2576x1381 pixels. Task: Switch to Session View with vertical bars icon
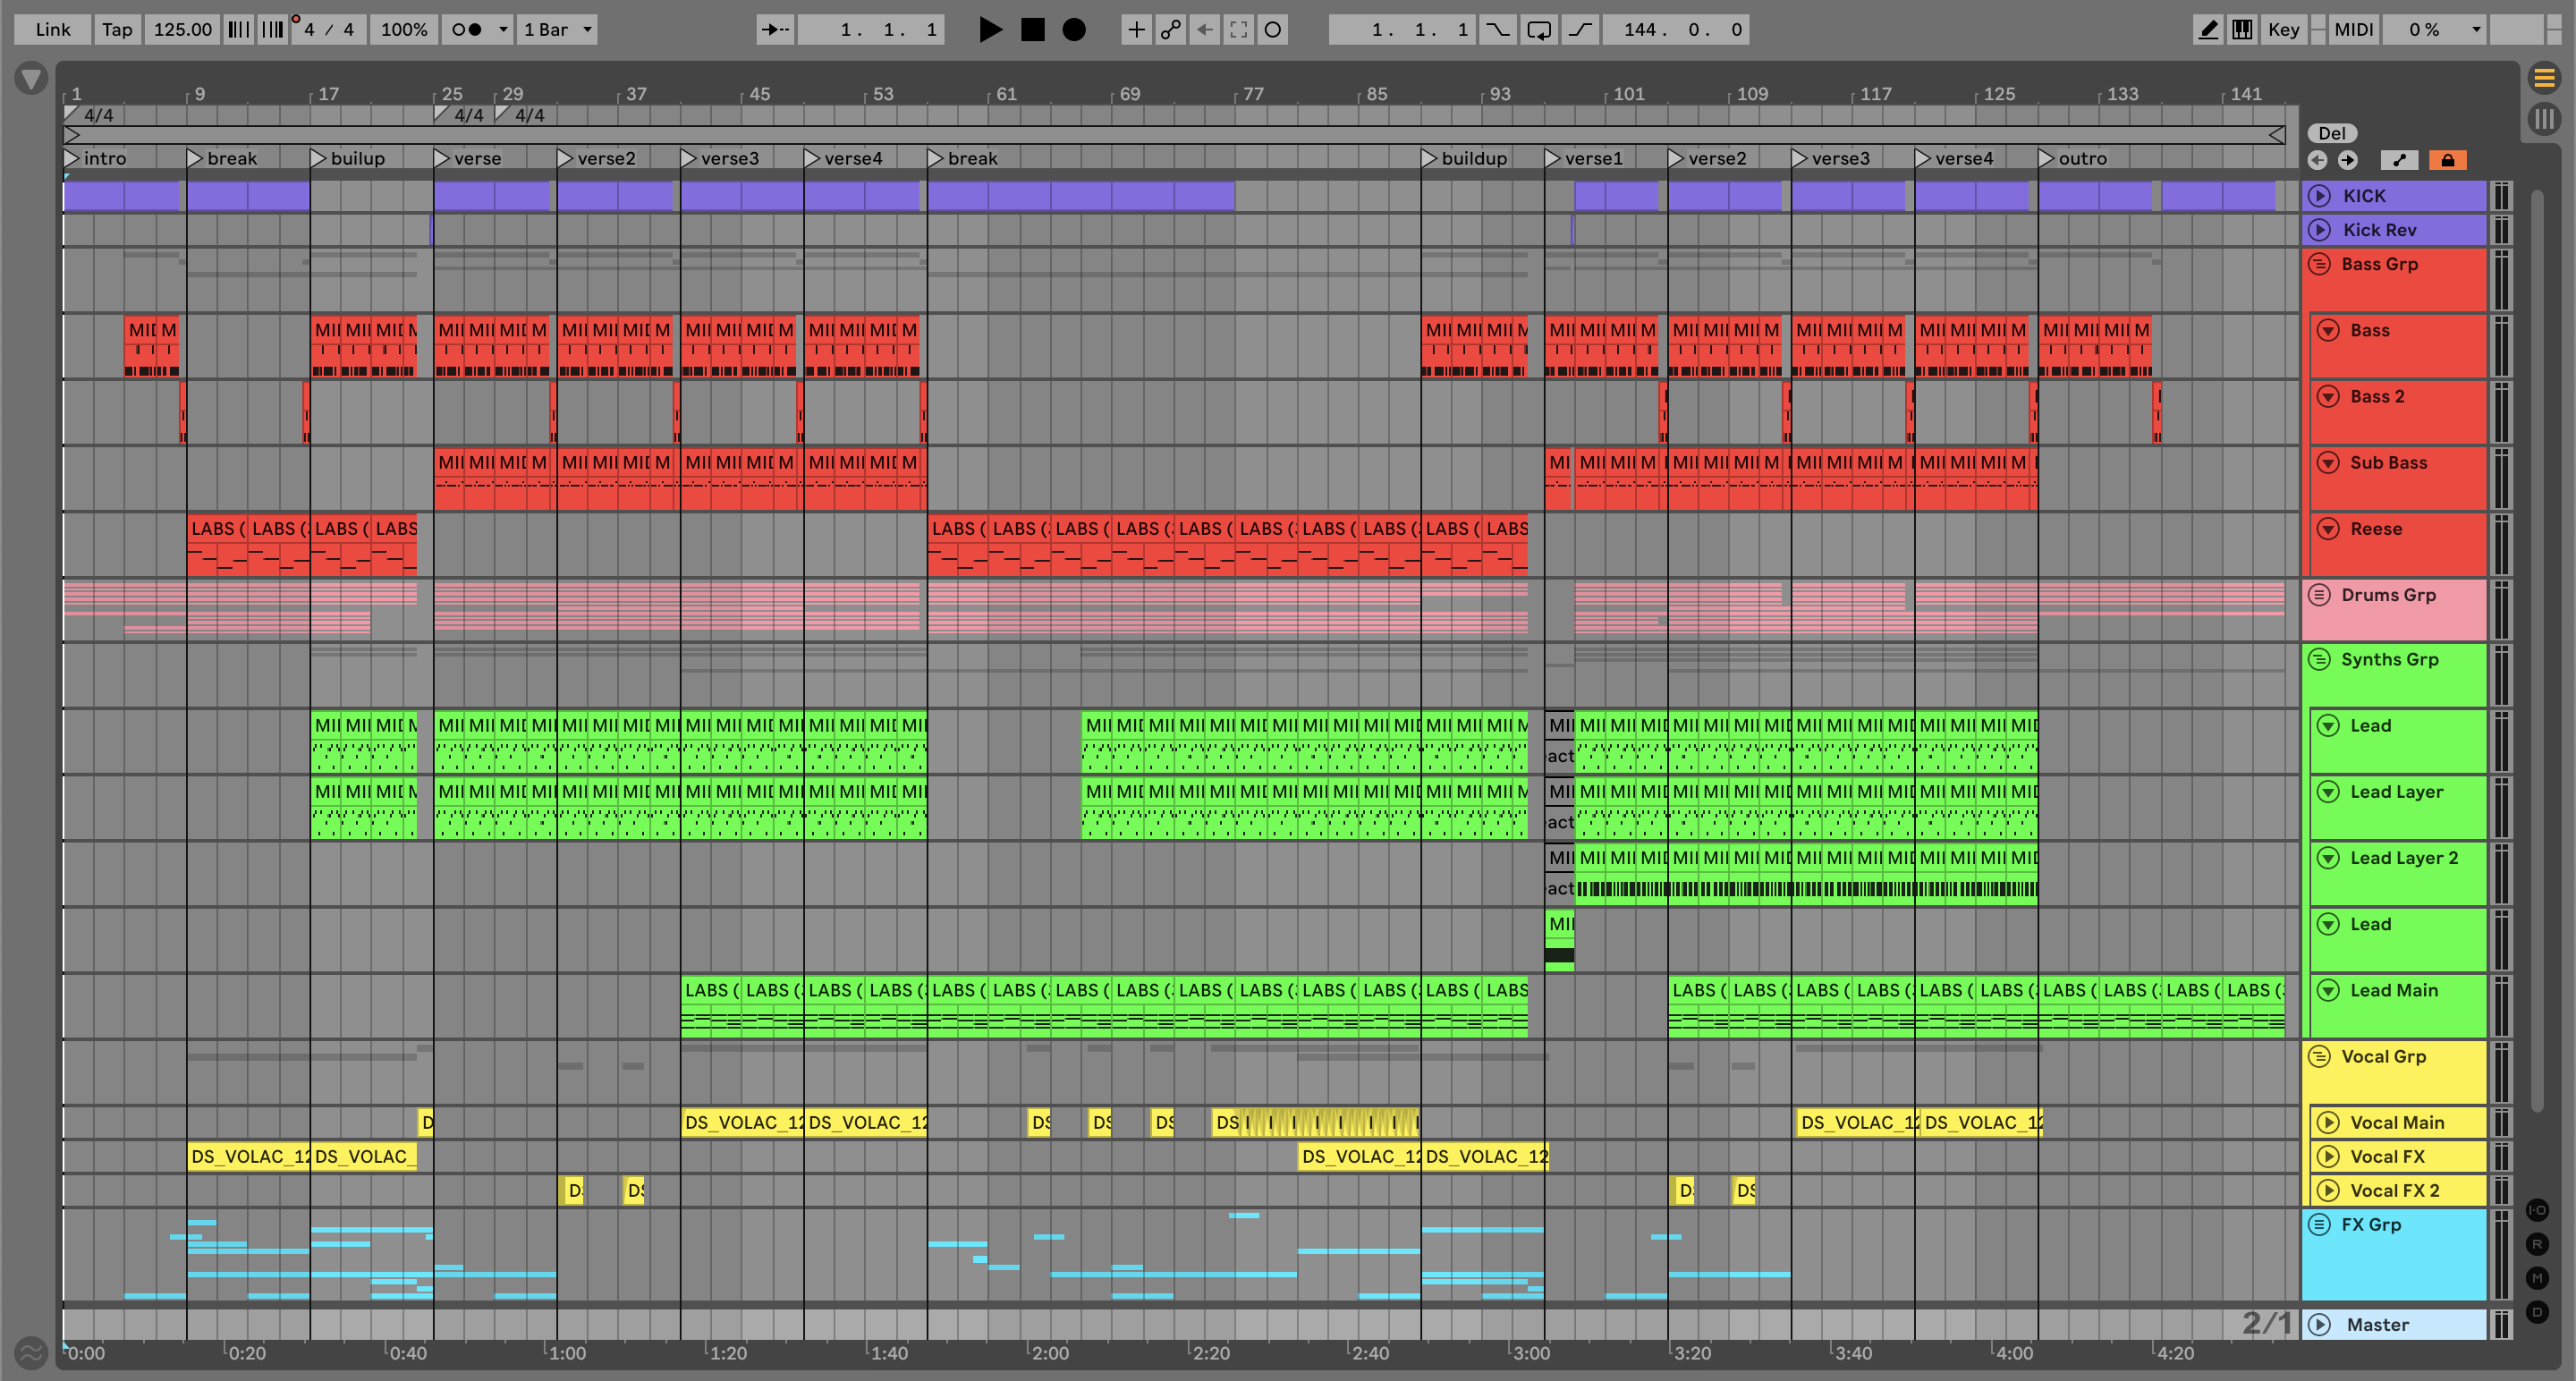coord(2544,119)
